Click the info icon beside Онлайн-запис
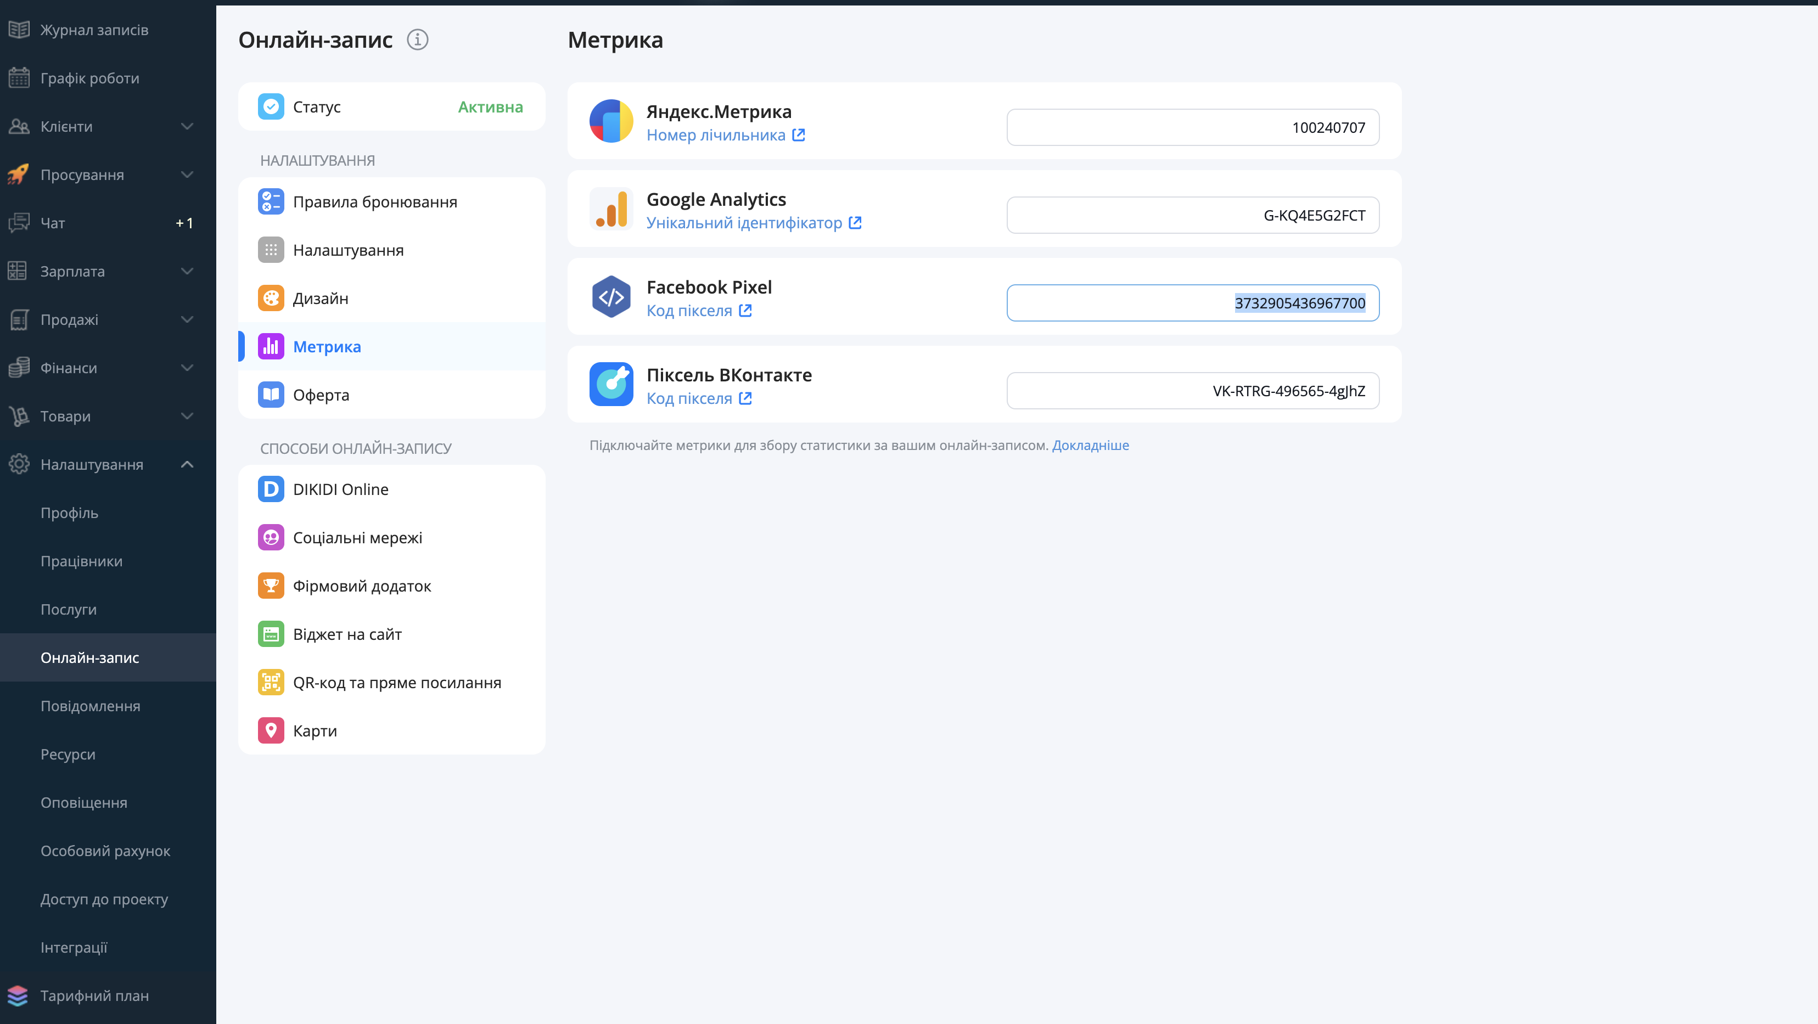The height and width of the screenshot is (1024, 1818). coord(418,40)
